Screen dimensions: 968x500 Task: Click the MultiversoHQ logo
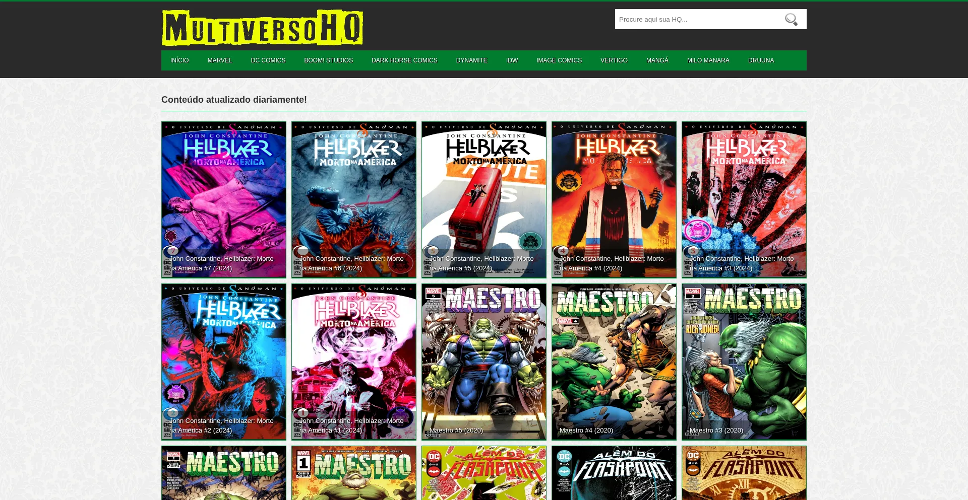click(262, 28)
